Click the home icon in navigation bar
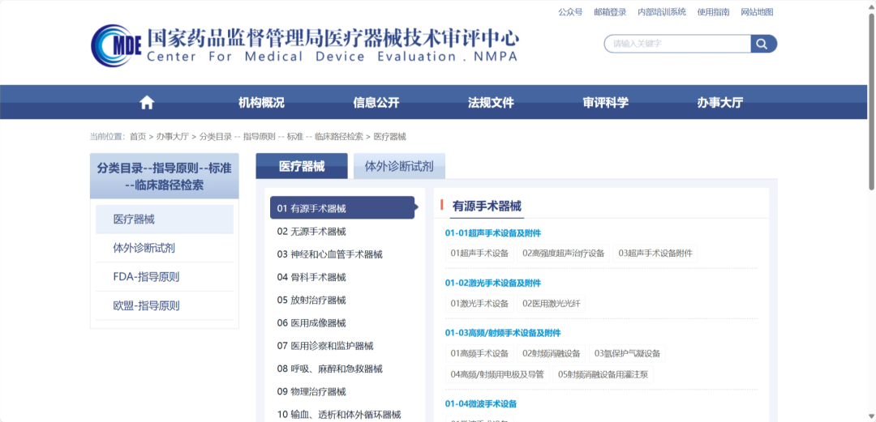This screenshot has width=876, height=422. 147,102
